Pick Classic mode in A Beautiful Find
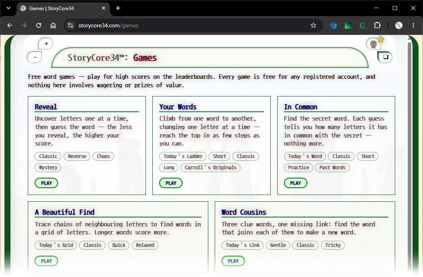Viewport: 423px width, 277px height. coord(92,245)
